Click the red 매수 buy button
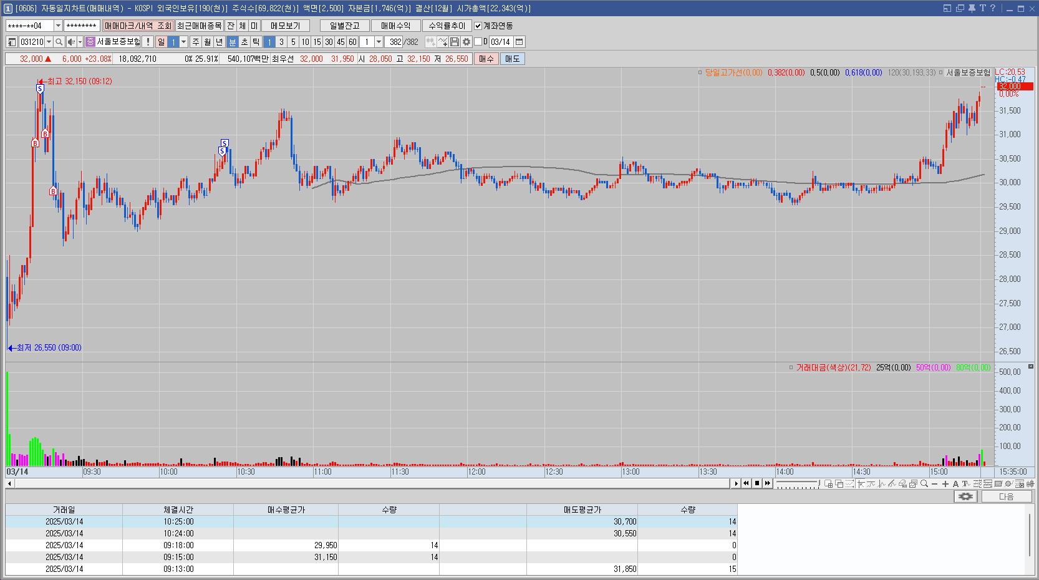The image size is (1039, 580). coord(486,59)
